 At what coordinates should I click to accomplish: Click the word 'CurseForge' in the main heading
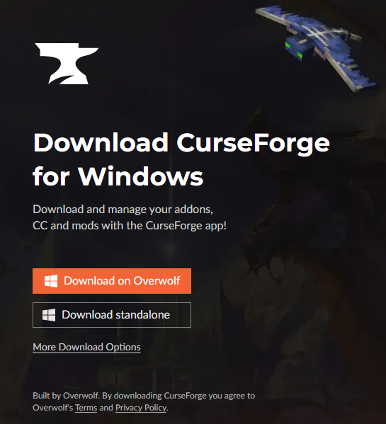pyautogui.click(x=253, y=144)
